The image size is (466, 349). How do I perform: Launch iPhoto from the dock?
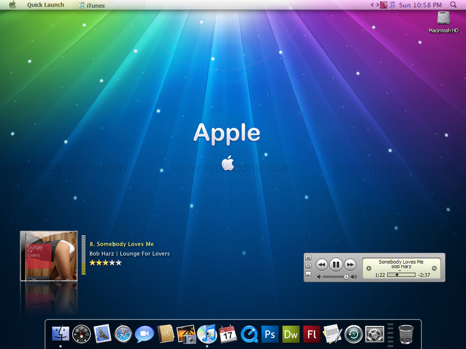coord(186,334)
